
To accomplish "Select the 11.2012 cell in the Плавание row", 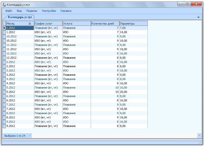I will (20, 45).
